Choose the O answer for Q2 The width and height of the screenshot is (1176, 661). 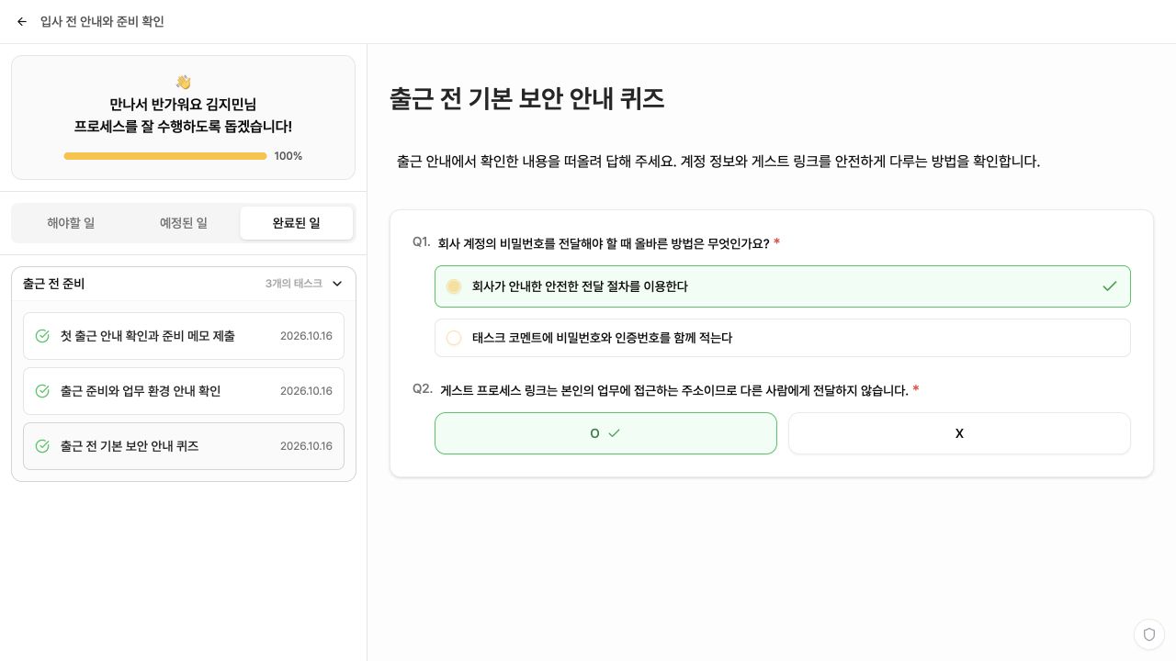coord(605,433)
